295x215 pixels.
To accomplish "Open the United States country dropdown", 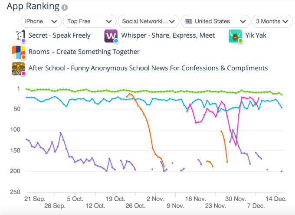I will [216, 21].
